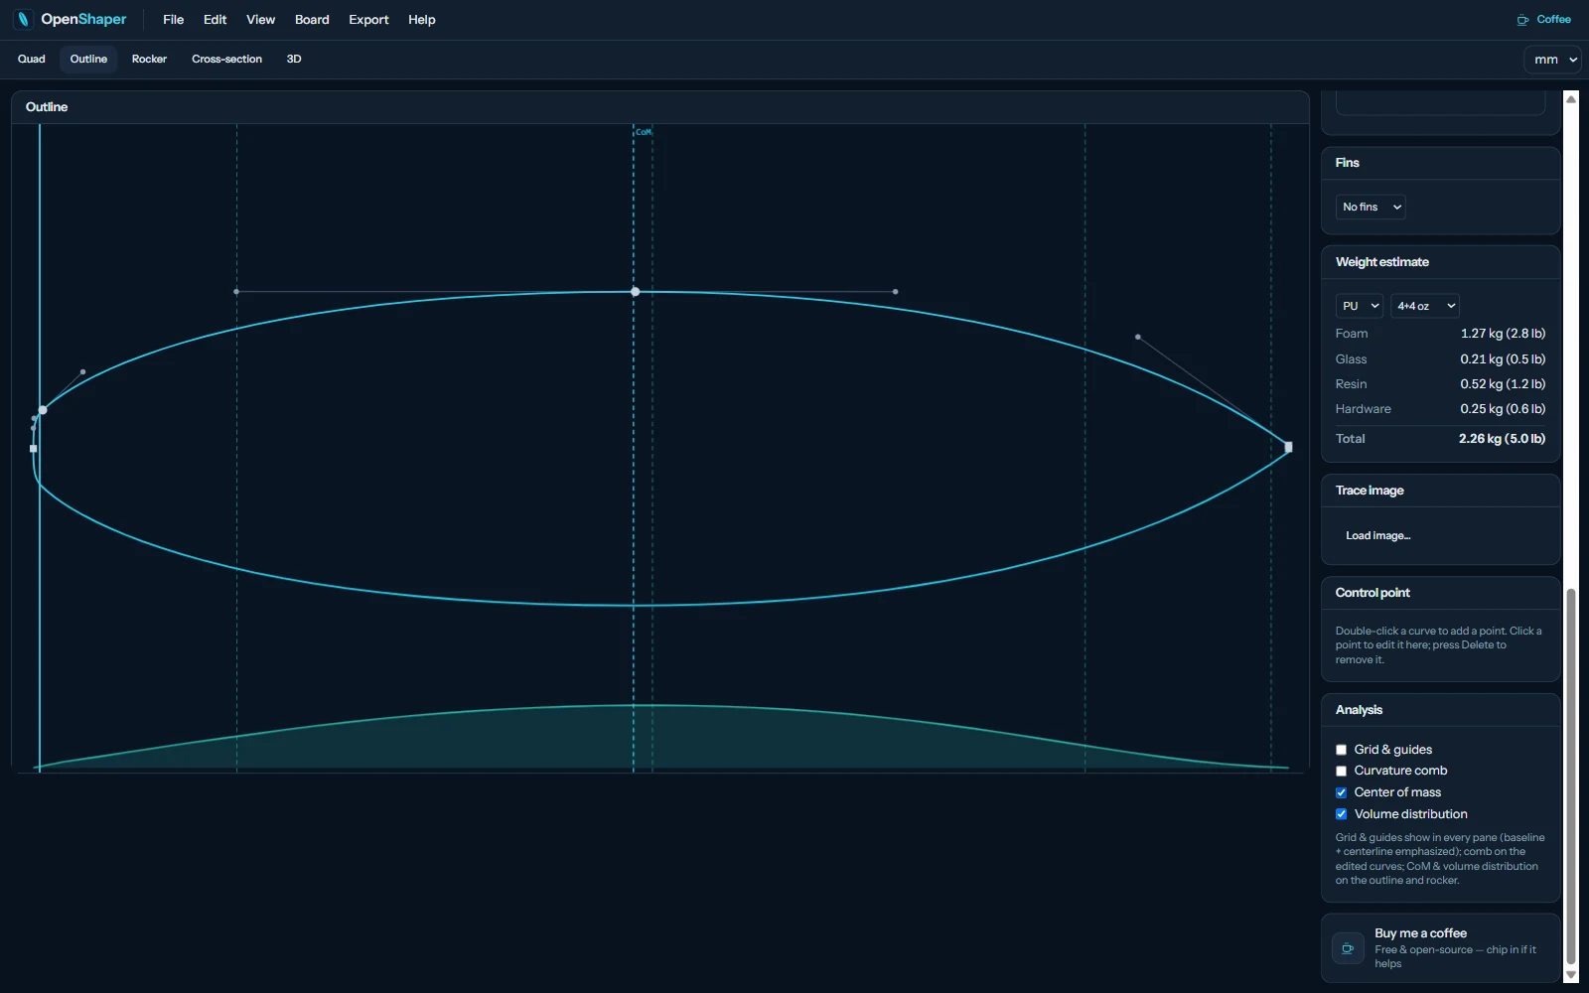The image size is (1589, 993).
Task: Click the Foam weight value 1.27 kg
Action: point(1503,334)
